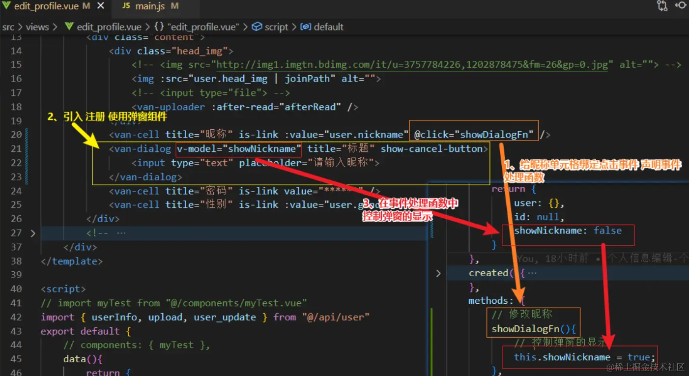Click line number 38 in the gutter

tap(16, 261)
